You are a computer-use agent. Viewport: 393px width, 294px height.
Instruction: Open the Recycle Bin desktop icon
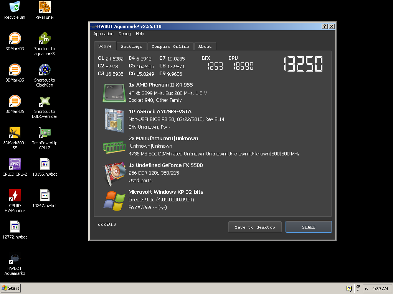point(15,10)
